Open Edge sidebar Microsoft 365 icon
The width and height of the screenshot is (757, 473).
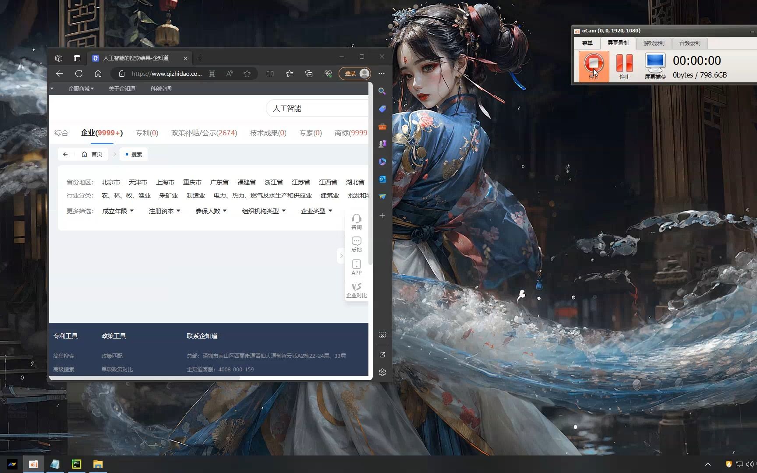pyautogui.click(x=382, y=162)
